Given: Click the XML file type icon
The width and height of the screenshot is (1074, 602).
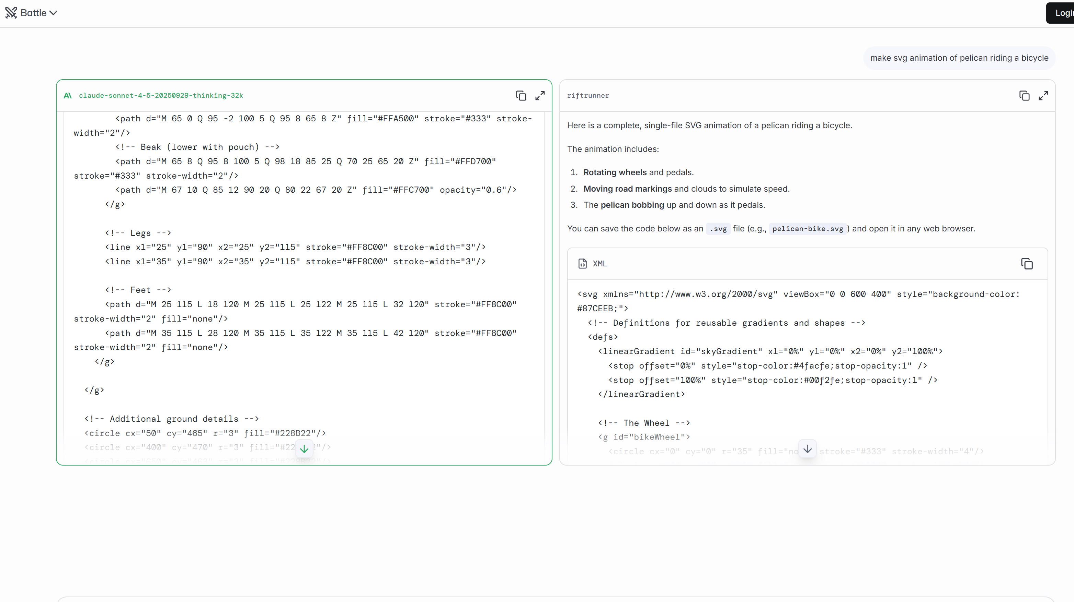Looking at the screenshot, I should 582,264.
